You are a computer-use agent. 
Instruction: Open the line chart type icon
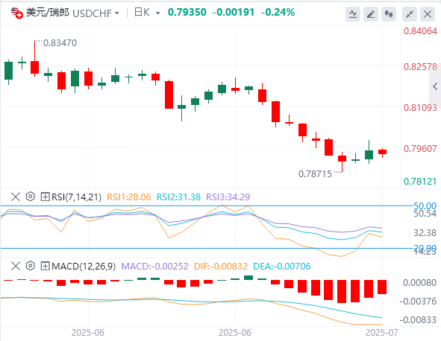353,14
